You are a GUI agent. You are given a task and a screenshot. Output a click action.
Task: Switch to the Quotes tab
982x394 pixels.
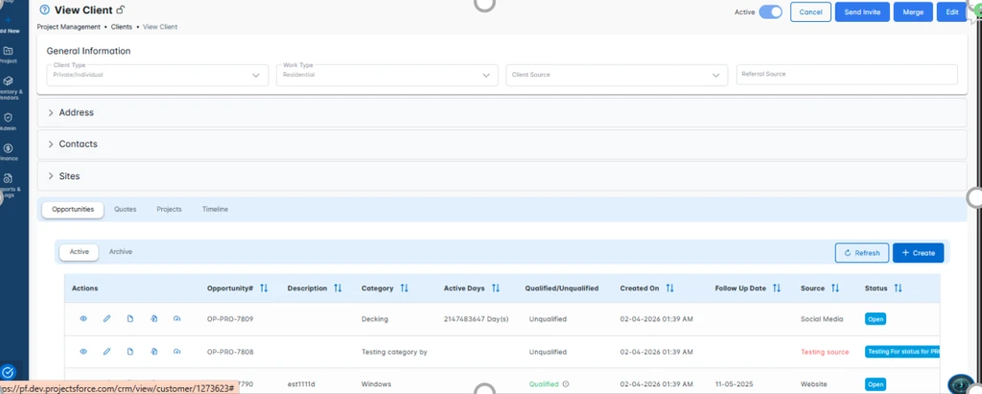coord(125,209)
